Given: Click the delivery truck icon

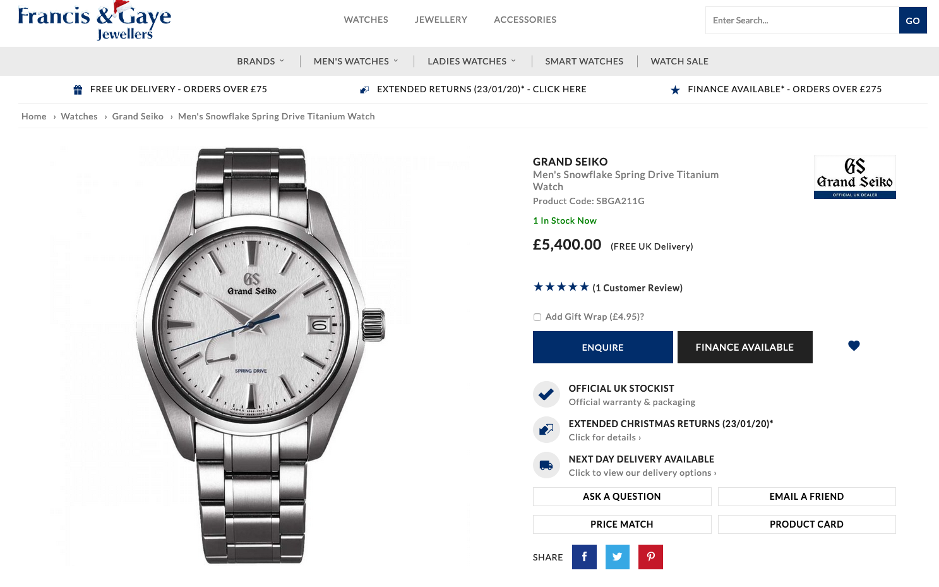Looking at the screenshot, I should coord(546,466).
